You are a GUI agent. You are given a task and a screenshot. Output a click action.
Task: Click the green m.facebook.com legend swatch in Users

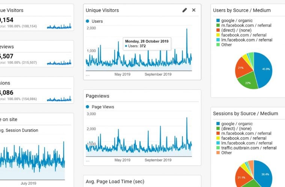pyautogui.click(x=218, y=25)
